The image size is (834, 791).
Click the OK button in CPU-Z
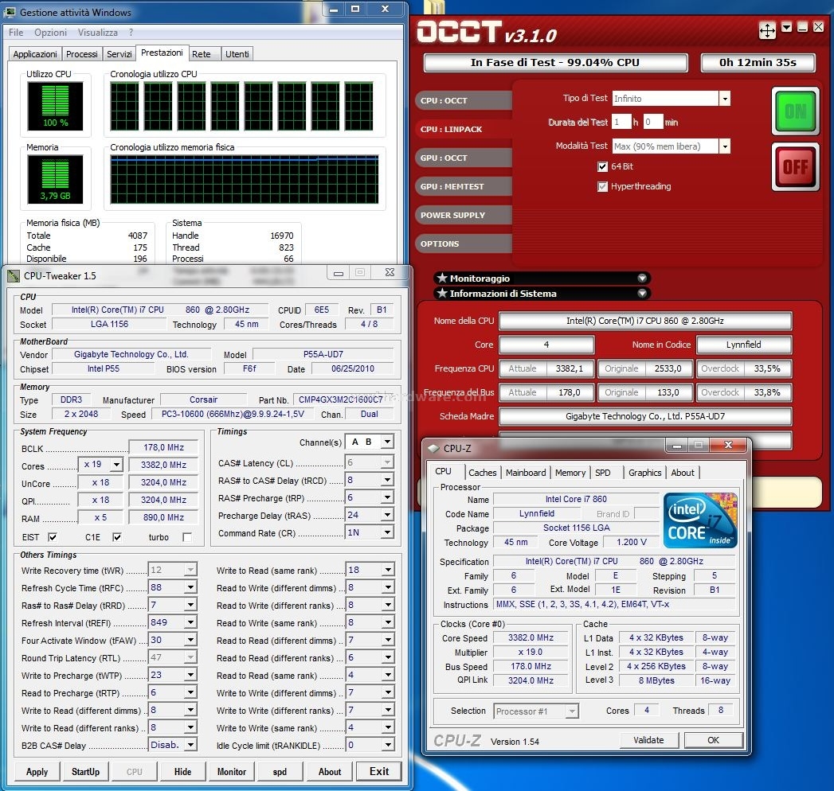pyautogui.click(x=713, y=740)
